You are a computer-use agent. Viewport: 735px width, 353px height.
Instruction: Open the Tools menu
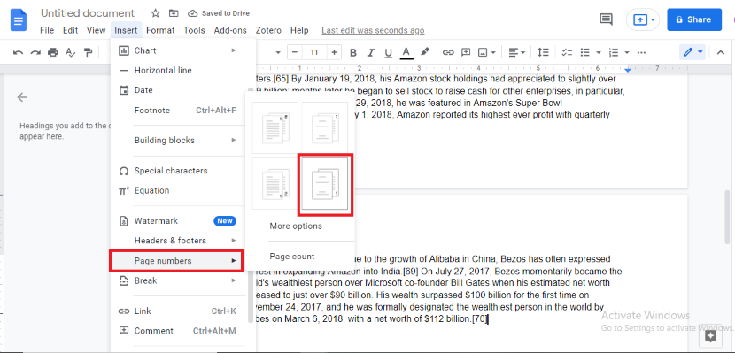tap(194, 30)
